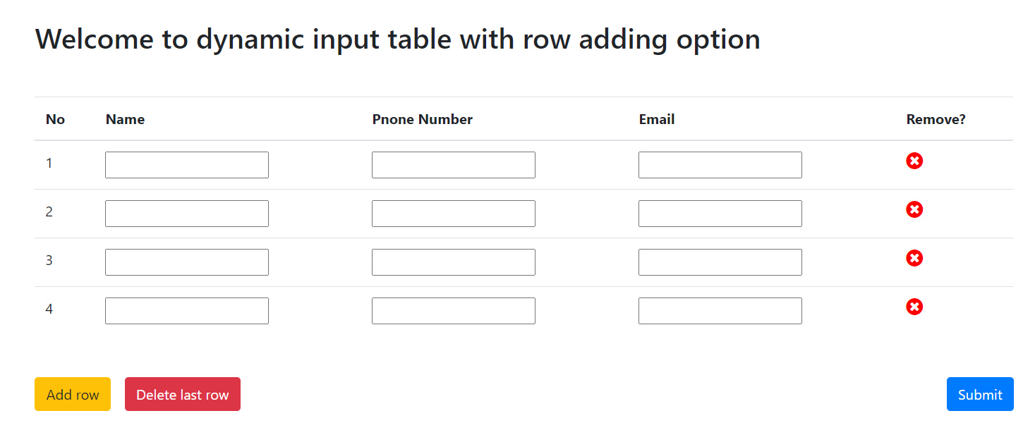Click the Phone Number input in row 1
Viewport: 1035px width, 442px height.
(454, 165)
